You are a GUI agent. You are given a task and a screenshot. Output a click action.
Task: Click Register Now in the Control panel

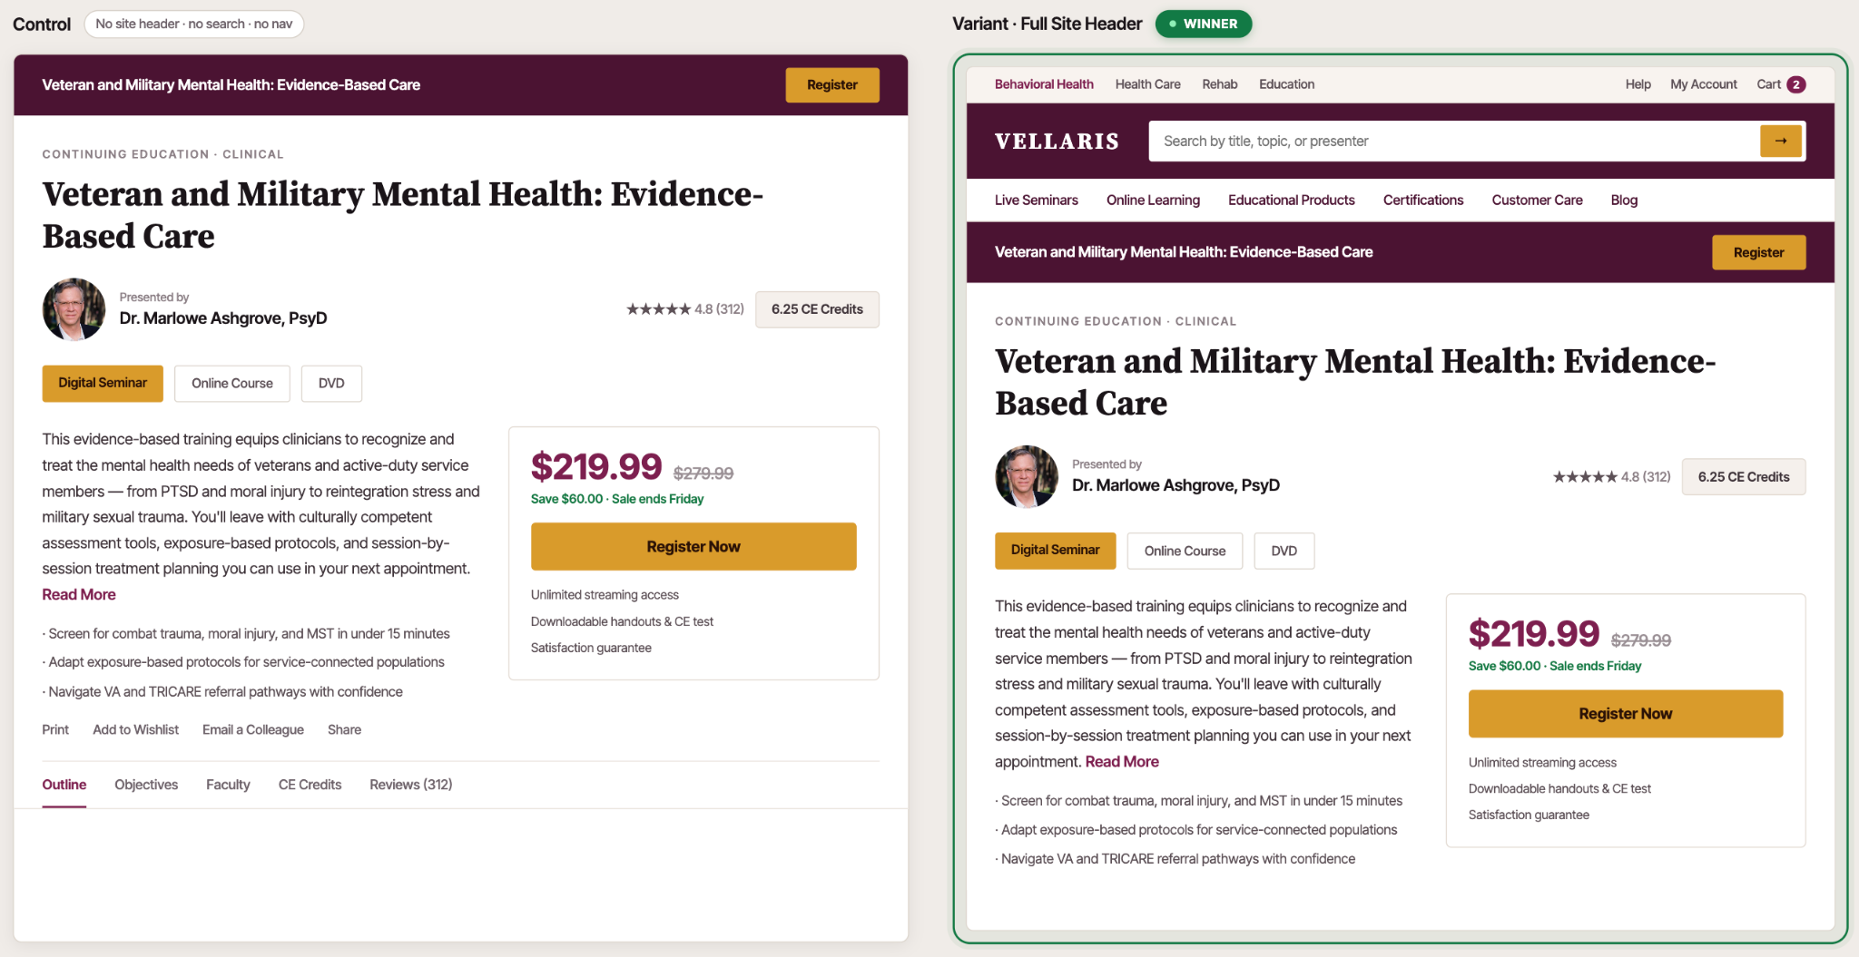point(693,546)
